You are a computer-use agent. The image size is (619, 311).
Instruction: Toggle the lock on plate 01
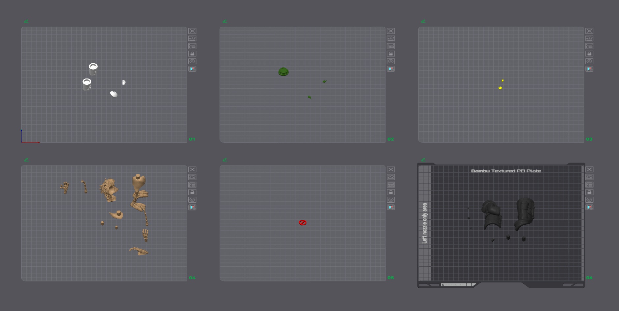pos(192,54)
